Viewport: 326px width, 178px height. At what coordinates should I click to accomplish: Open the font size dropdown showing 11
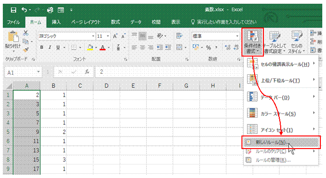(108, 36)
